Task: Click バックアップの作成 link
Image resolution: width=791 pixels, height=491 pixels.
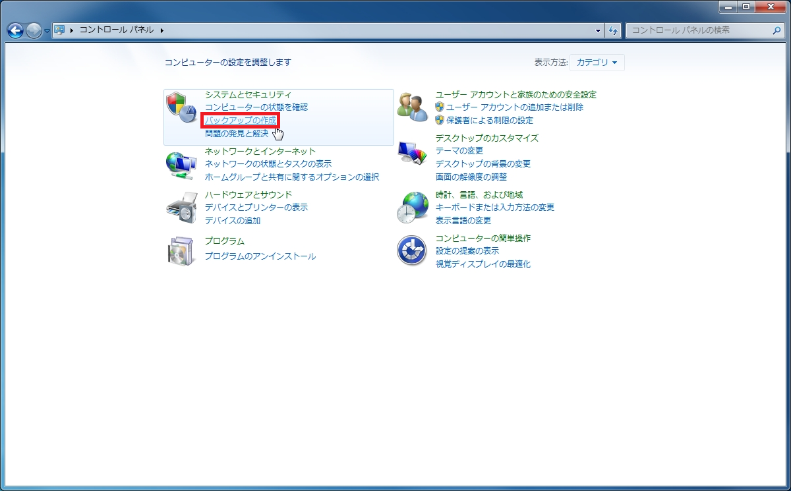Action: (x=241, y=121)
